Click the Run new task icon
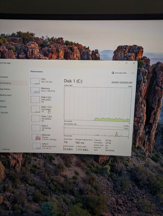 pos(113,73)
